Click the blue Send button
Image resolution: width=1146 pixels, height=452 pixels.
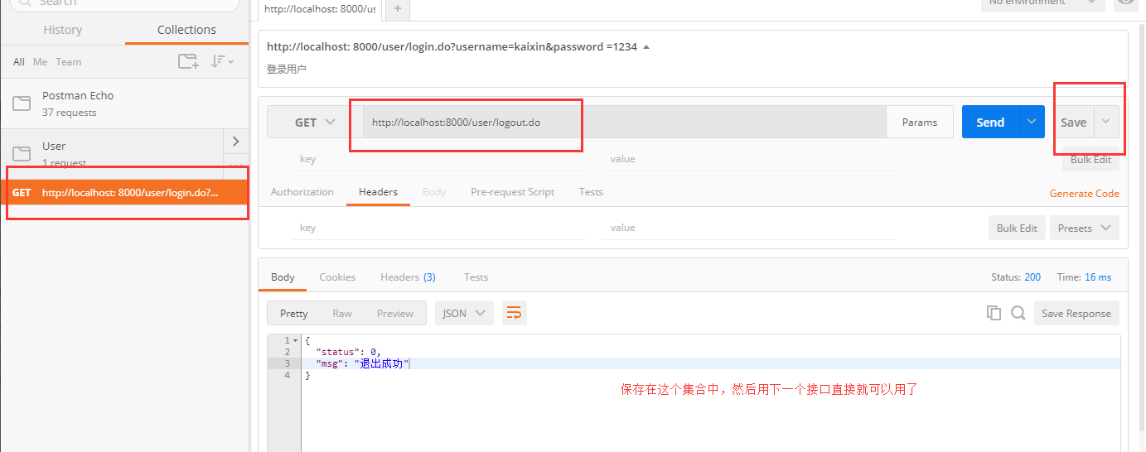click(x=990, y=122)
